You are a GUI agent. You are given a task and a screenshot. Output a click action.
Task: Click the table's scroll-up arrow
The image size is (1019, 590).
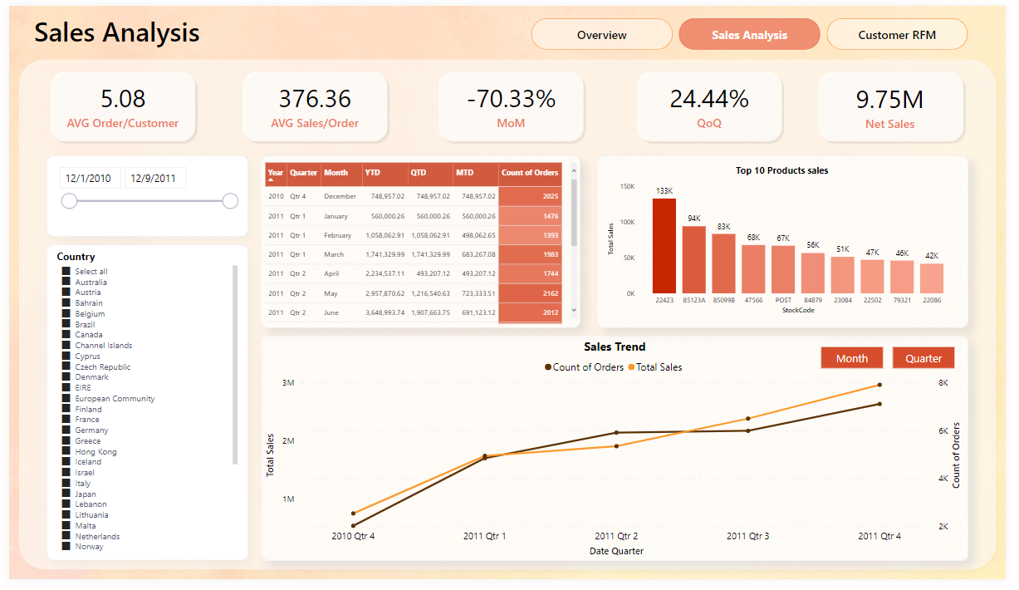pyautogui.click(x=572, y=170)
